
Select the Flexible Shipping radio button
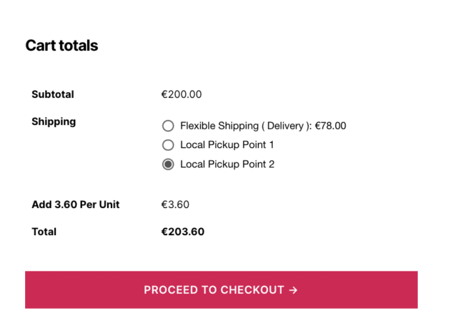168,126
